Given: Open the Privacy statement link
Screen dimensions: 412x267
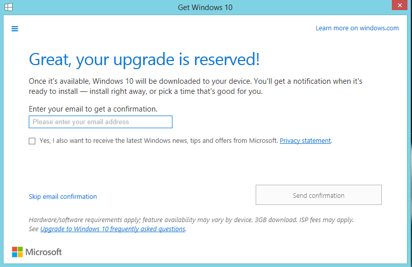Looking at the screenshot, I should [x=305, y=141].
